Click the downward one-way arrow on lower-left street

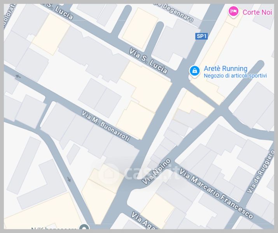tap(69, 179)
